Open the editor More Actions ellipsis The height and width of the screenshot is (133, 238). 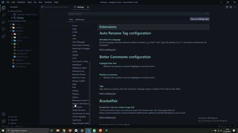(x=235, y=7)
